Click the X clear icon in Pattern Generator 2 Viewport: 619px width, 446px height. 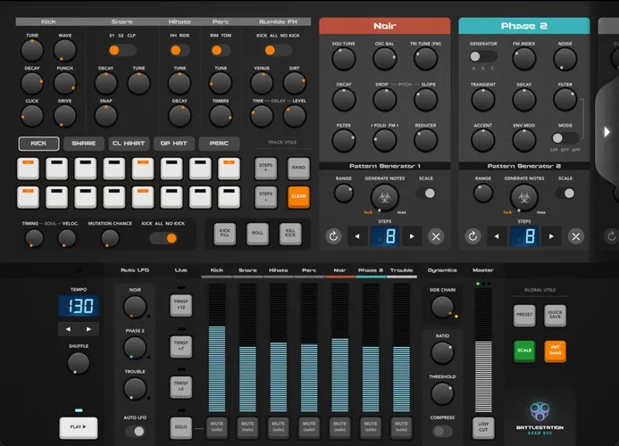[576, 236]
